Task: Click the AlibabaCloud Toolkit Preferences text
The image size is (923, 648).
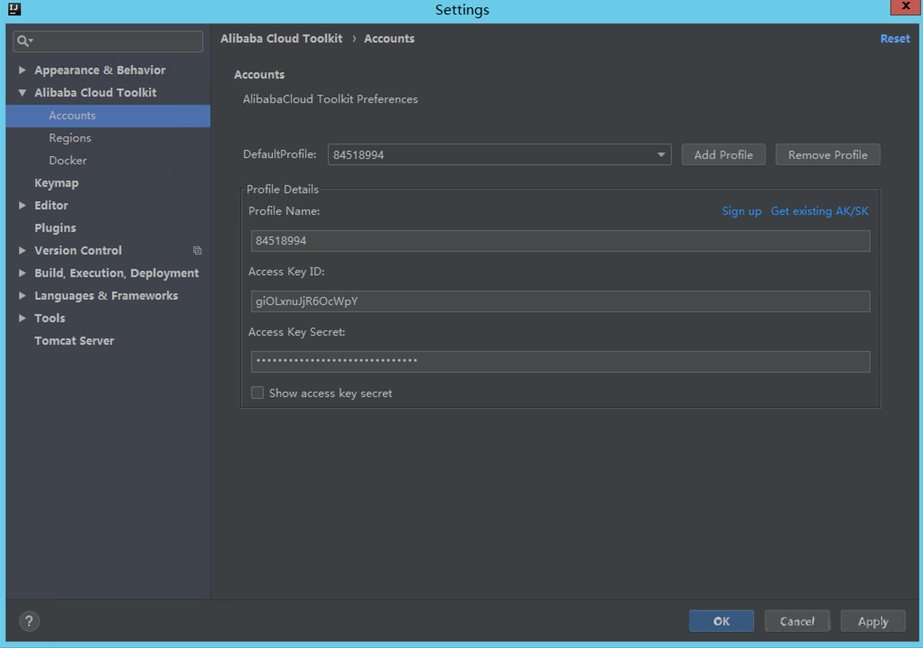Action: pyautogui.click(x=331, y=99)
